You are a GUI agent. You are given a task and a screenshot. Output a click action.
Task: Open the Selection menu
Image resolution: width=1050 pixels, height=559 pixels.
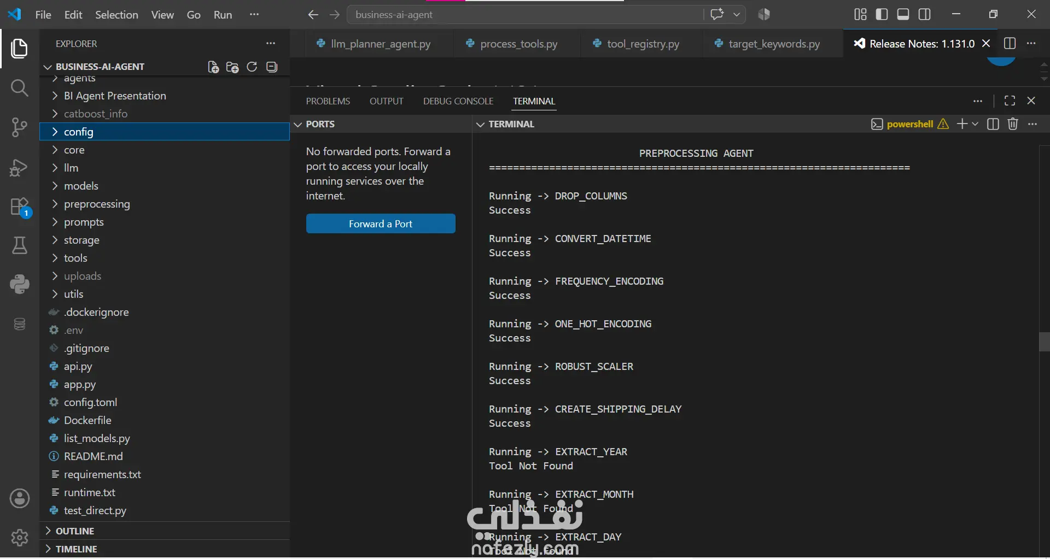[116, 15]
